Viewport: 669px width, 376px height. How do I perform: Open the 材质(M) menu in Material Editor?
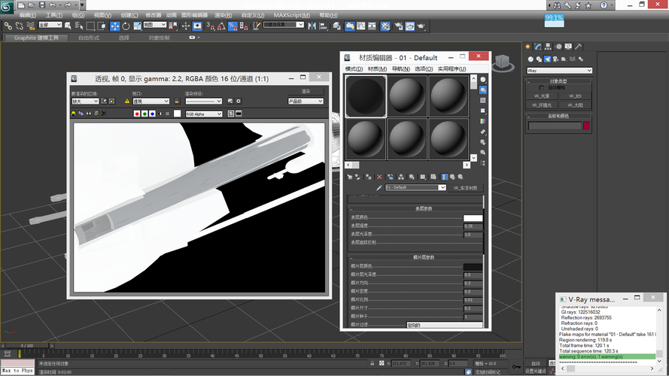click(x=377, y=68)
